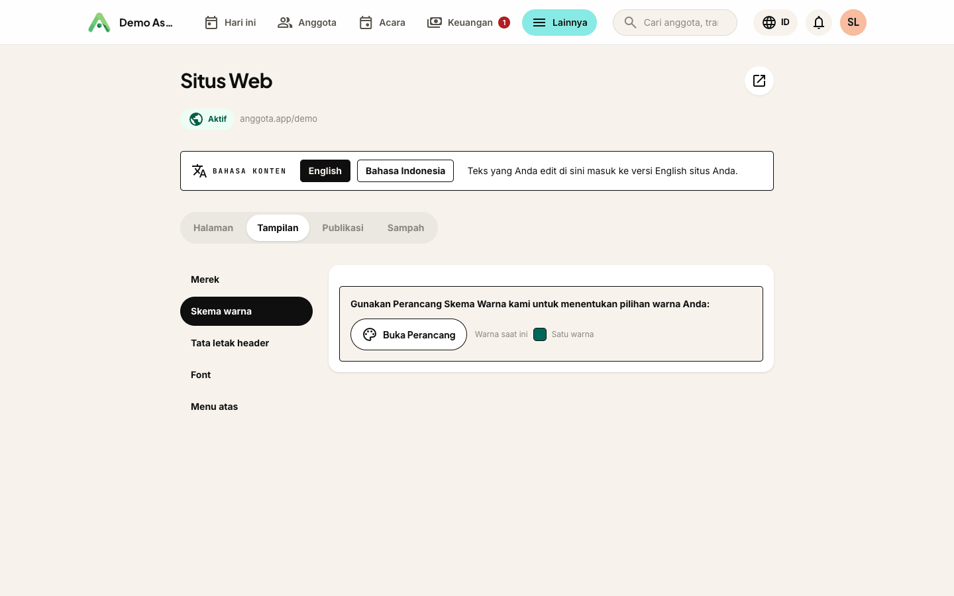Image resolution: width=954 pixels, height=596 pixels.
Task: Open the ID language selector
Action: pyautogui.click(x=775, y=23)
